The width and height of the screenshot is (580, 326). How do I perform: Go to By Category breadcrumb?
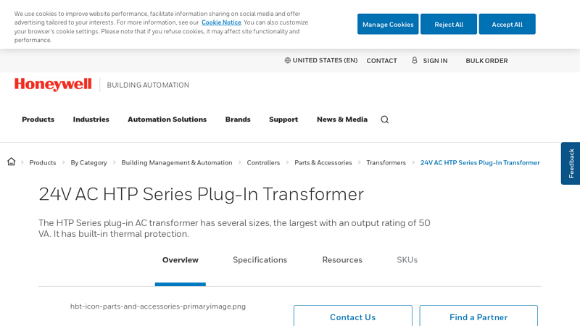(x=88, y=162)
